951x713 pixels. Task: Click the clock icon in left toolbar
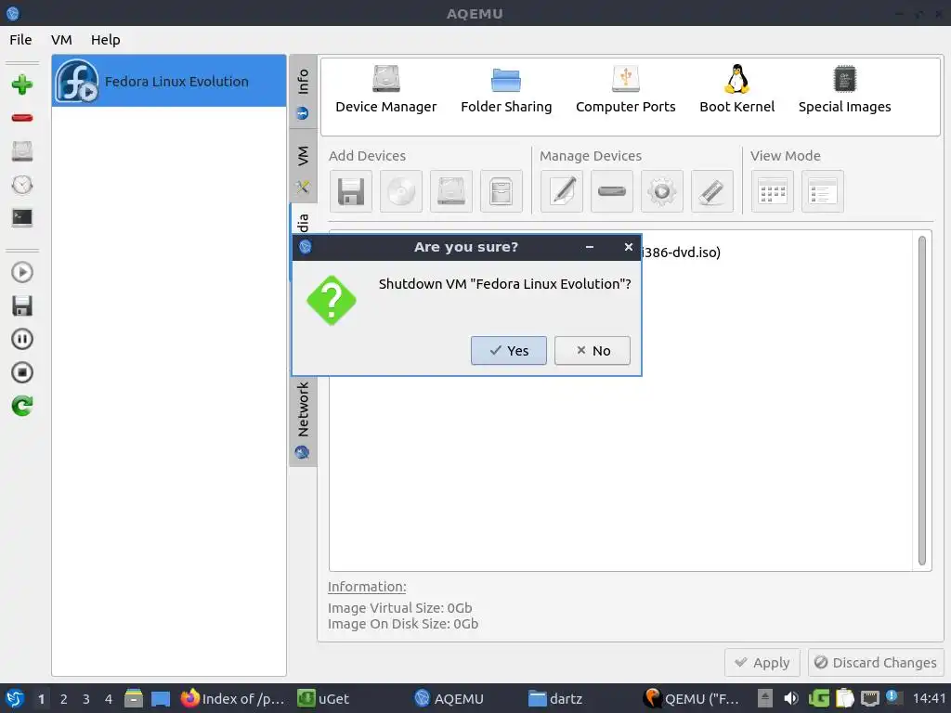(x=22, y=185)
